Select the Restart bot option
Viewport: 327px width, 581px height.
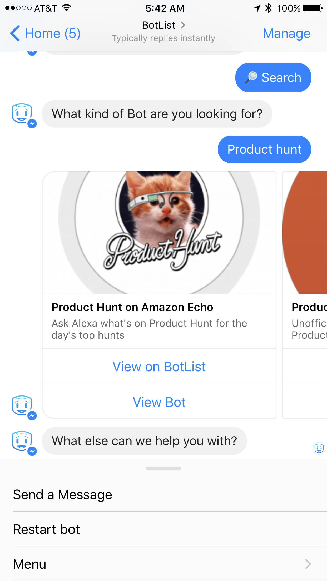[x=163, y=529]
